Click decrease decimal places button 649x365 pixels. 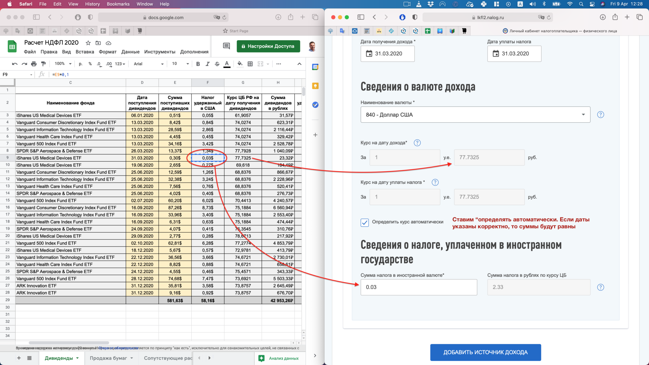point(99,64)
